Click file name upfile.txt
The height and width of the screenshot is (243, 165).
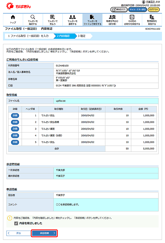pos(61,101)
